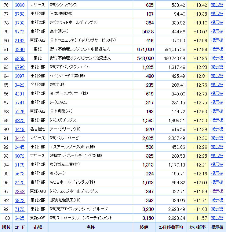Viewport: 226px width, 232px height.
Task: Open 掲示板 link for rank 81 row
Action: pos(217,49)
